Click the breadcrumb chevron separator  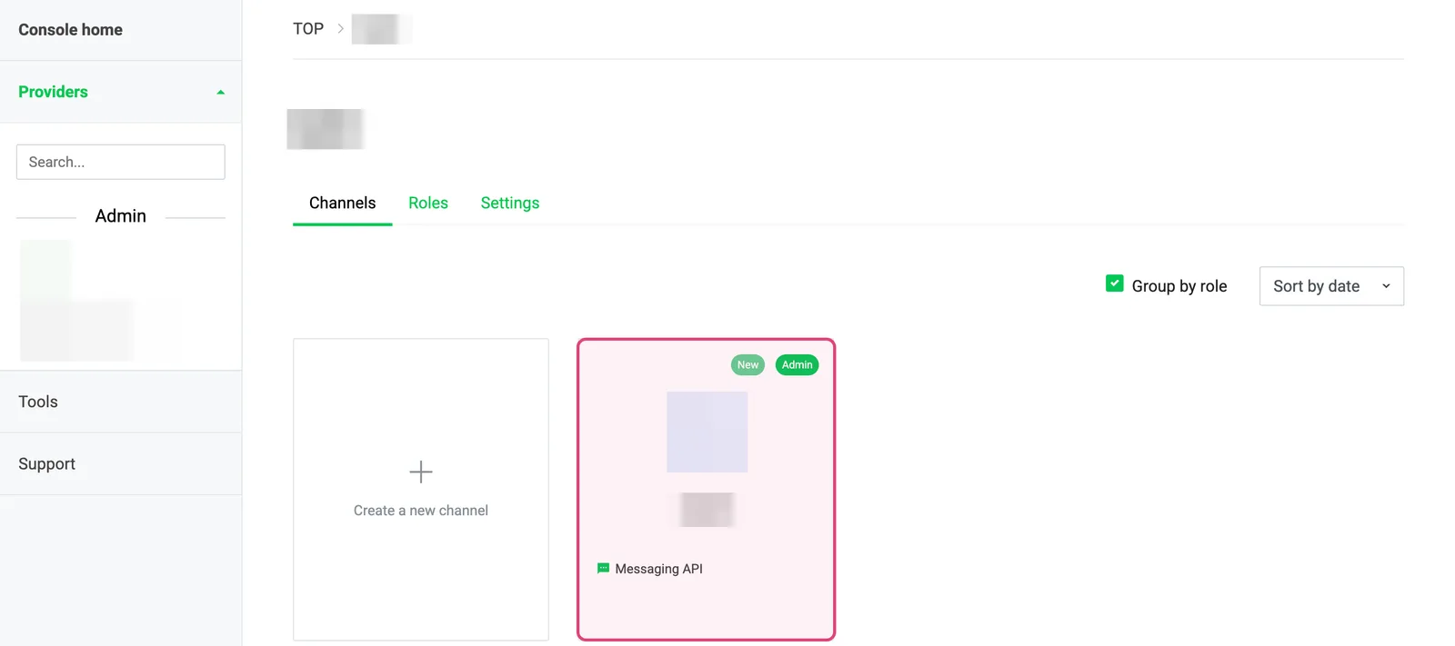point(341,29)
